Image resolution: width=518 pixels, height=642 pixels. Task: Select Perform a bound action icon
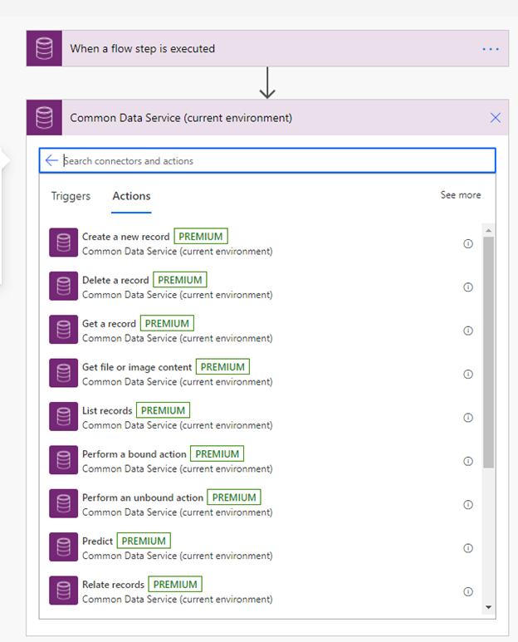click(x=63, y=460)
